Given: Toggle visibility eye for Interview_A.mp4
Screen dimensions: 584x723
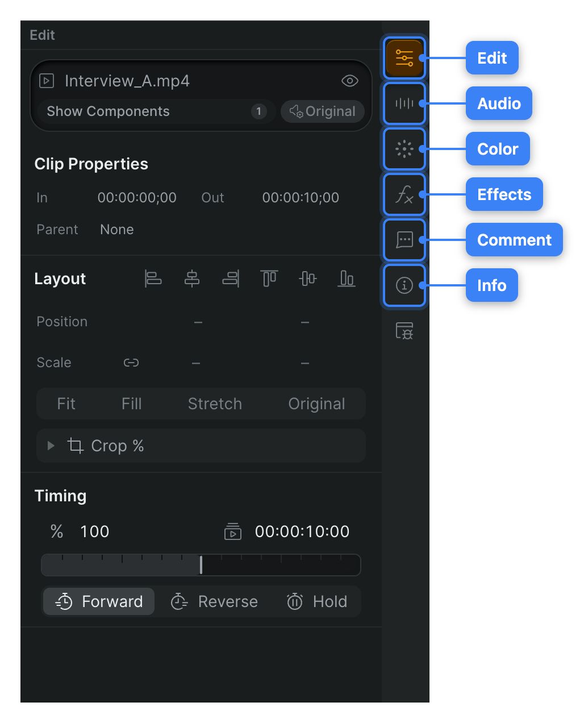Looking at the screenshot, I should (x=350, y=81).
